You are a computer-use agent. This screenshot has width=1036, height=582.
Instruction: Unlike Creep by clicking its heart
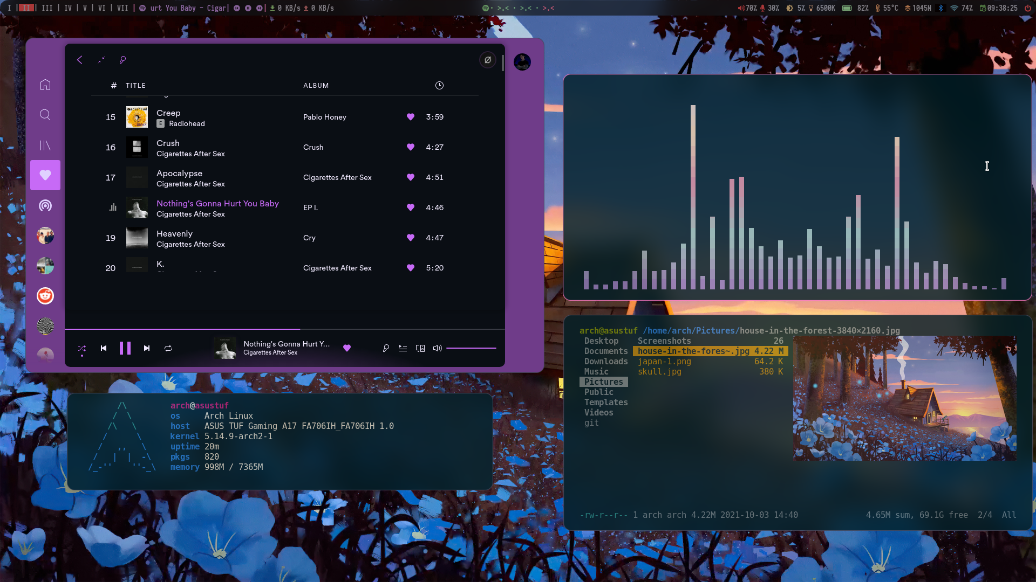[411, 117]
